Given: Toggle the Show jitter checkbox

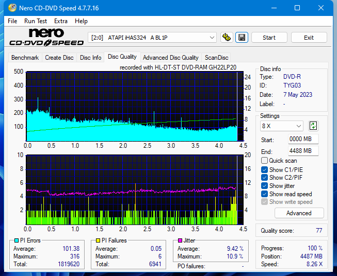Looking at the screenshot, I should click(265, 186).
